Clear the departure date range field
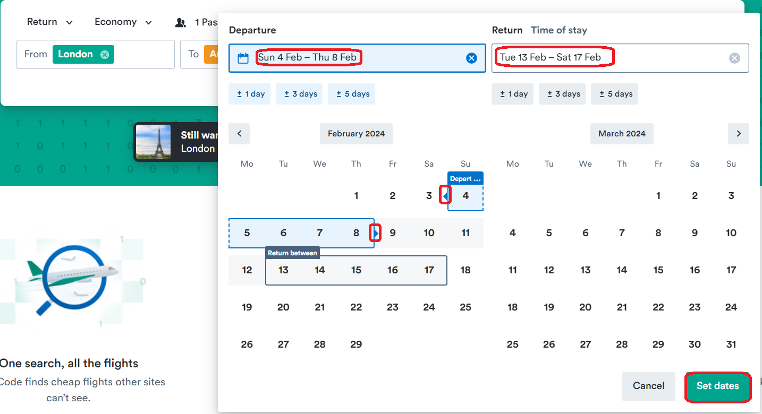The width and height of the screenshot is (762, 414). (471, 58)
